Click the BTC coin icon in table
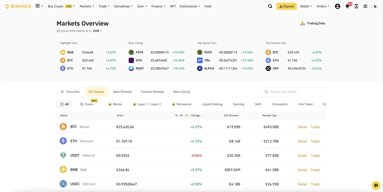Image resolution: width=383 pixels, height=192 pixels. [x=63, y=126]
